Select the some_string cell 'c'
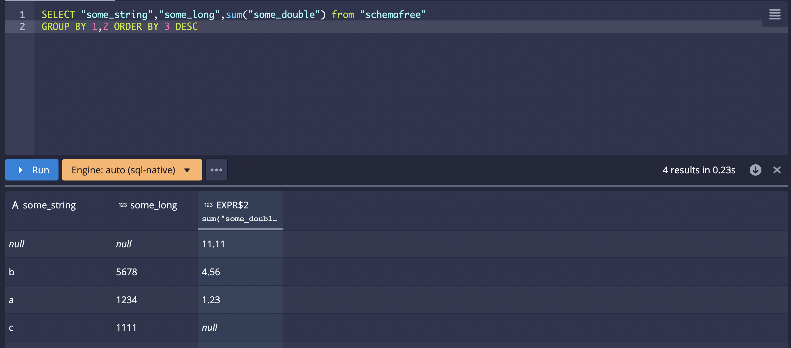The image size is (791, 348). (58, 328)
